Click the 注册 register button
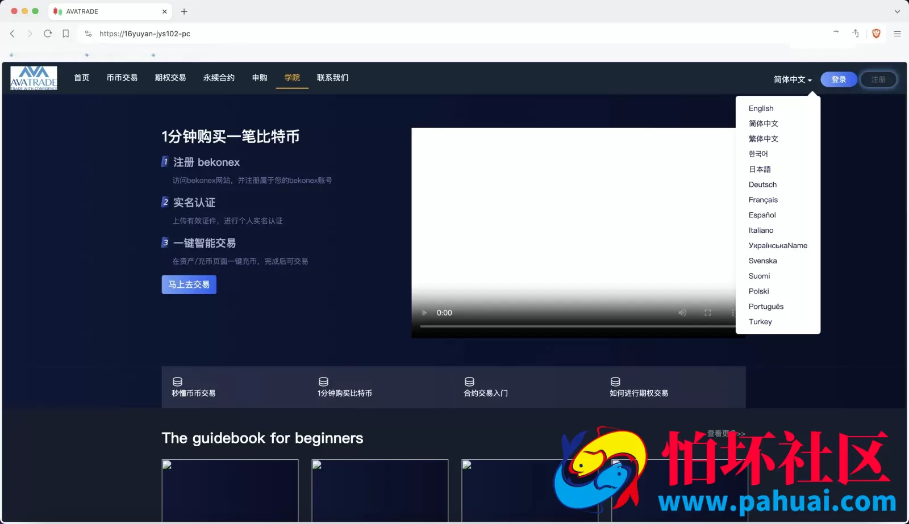The width and height of the screenshot is (909, 524). 878,79
